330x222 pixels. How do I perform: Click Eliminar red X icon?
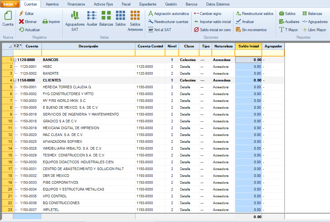(x=21, y=22)
